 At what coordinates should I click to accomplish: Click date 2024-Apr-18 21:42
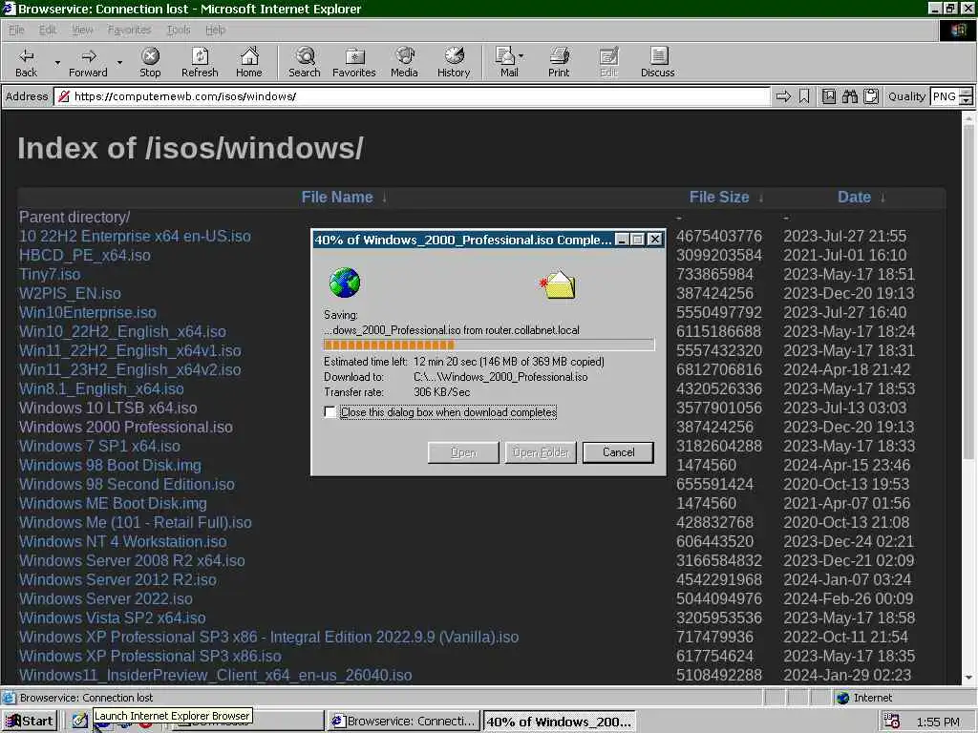[x=847, y=369]
